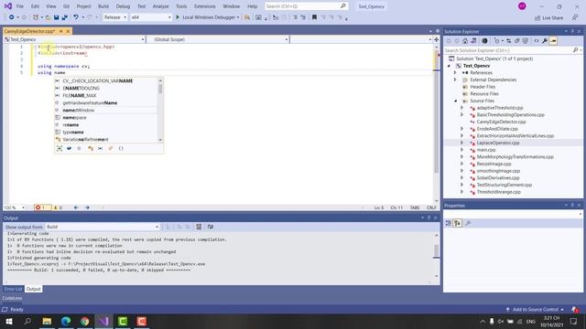Toggle Preview Selected Items in Solution Explorer
The image size is (586, 329).
click(553, 41)
